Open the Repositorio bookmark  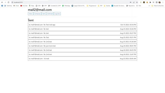tap(130, 6)
